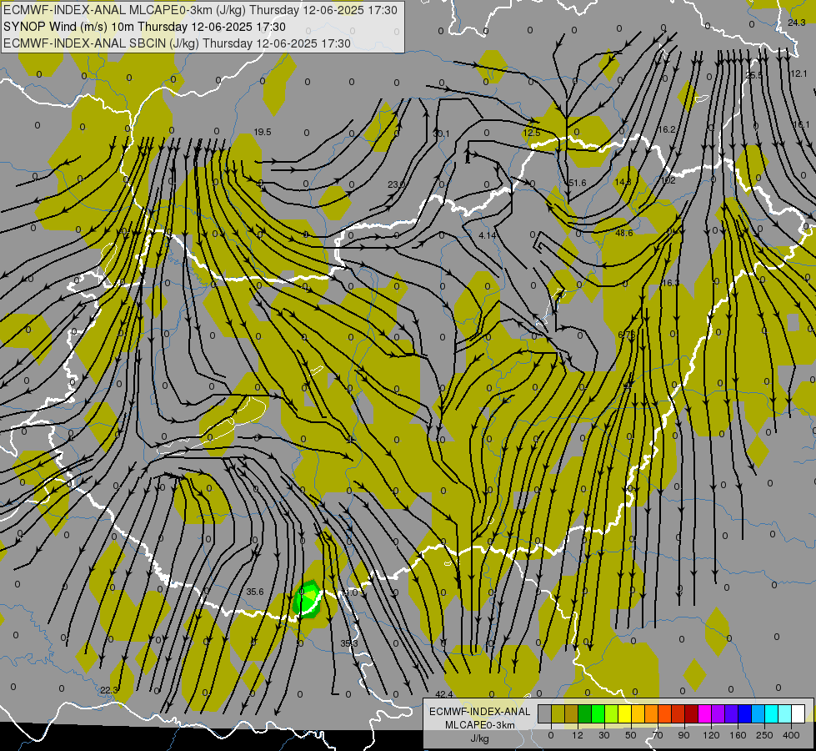The width and height of the screenshot is (816, 751).
Task: Click the green MLCAPE maximum blob on the map
Action: click(307, 600)
